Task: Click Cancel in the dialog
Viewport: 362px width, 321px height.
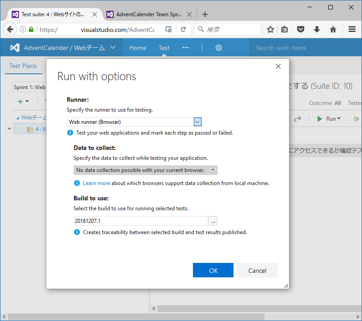Action: click(x=257, y=270)
